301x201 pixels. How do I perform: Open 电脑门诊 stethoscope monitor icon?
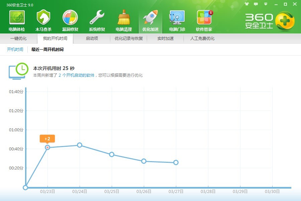177,17
